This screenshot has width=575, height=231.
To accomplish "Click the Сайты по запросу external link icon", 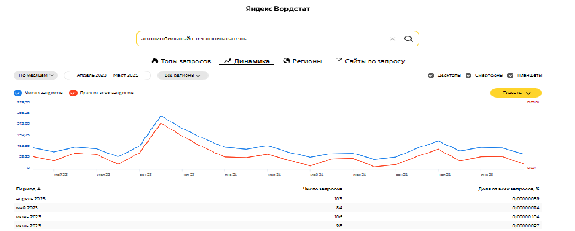I will [x=338, y=61].
